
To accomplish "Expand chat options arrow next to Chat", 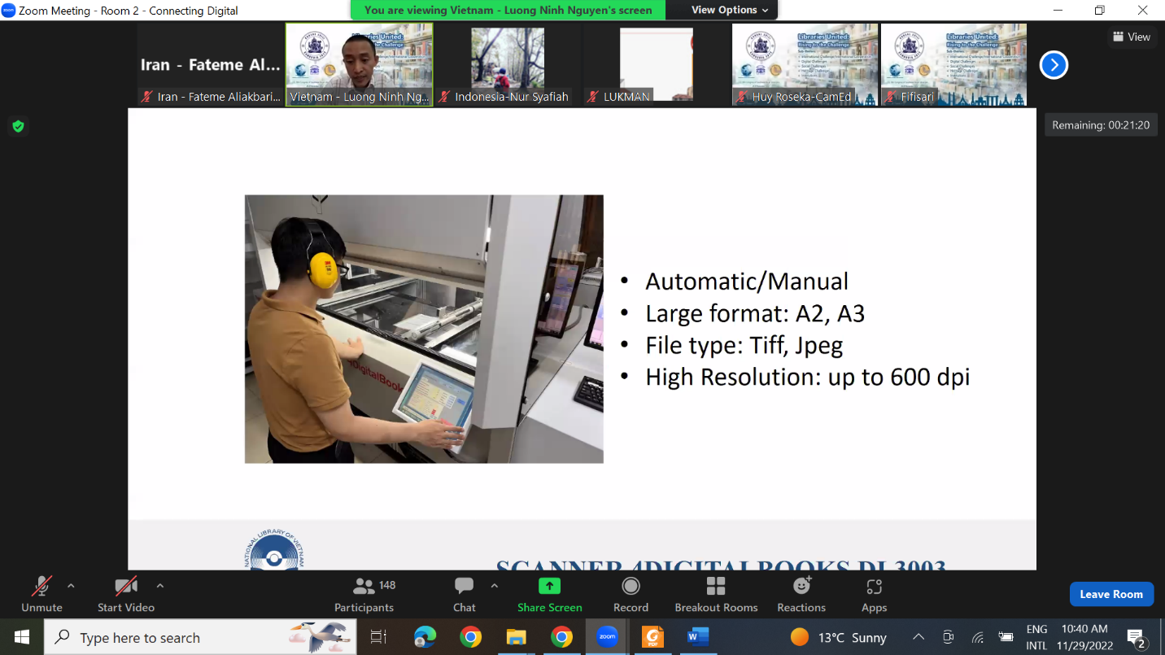I will [x=494, y=585].
